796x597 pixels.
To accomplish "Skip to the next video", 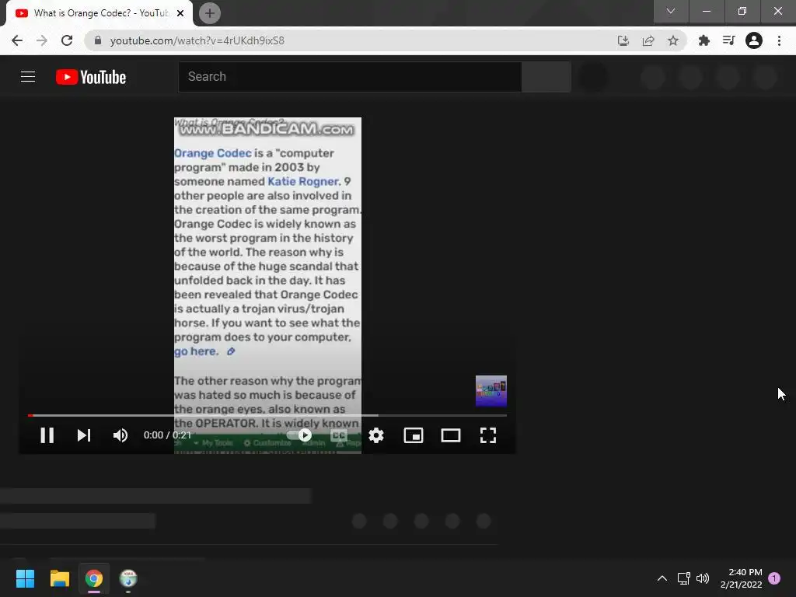I will click(84, 435).
